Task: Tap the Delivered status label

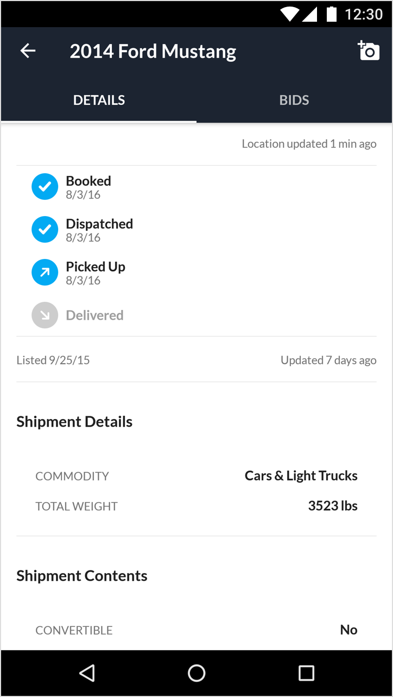Action: click(94, 315)
